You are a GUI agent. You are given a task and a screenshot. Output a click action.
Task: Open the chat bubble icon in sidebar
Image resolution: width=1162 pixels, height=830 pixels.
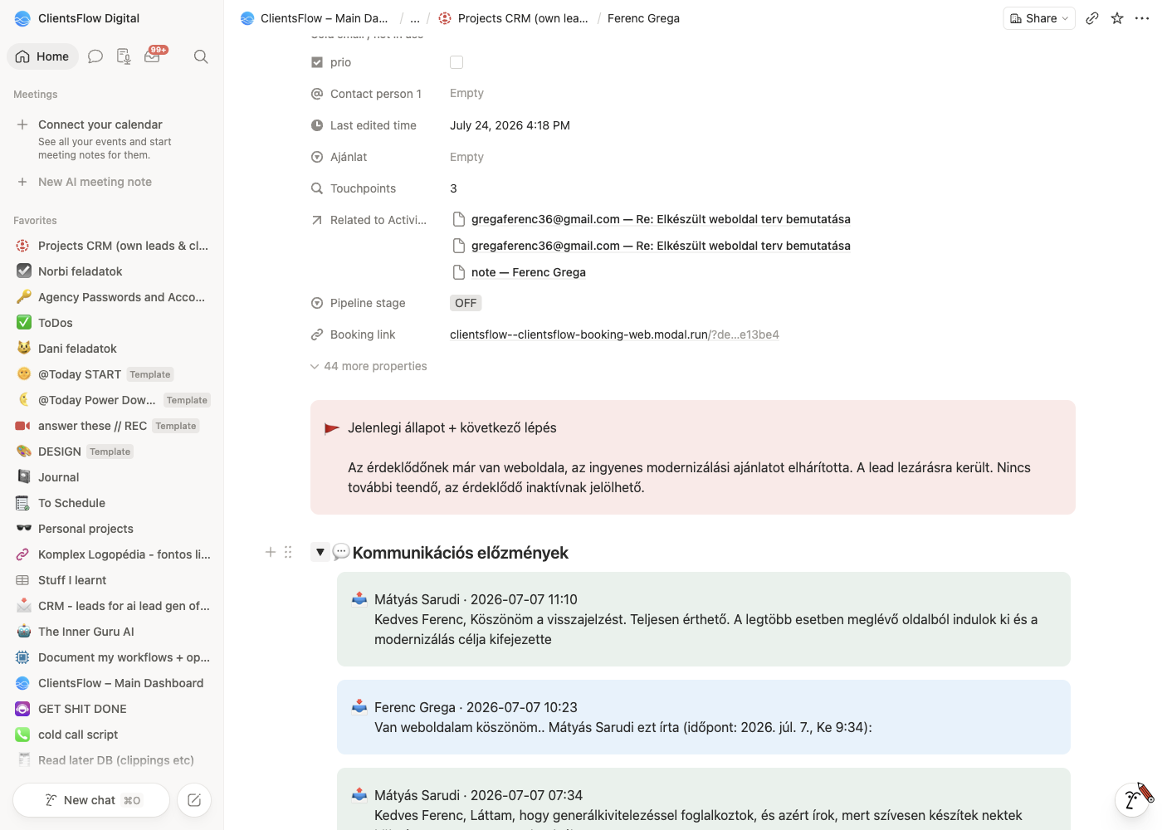coord(95,56)
